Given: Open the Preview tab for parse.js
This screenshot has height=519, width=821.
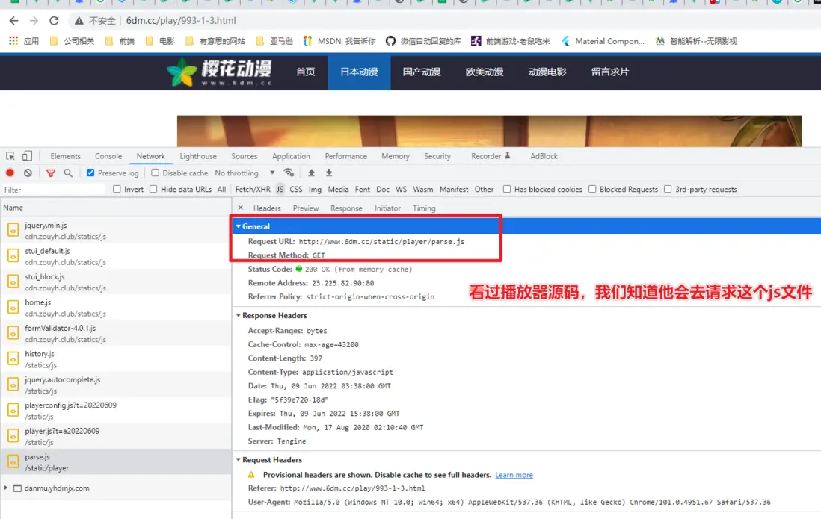Looking at the screenshot, I should (306, 208).
